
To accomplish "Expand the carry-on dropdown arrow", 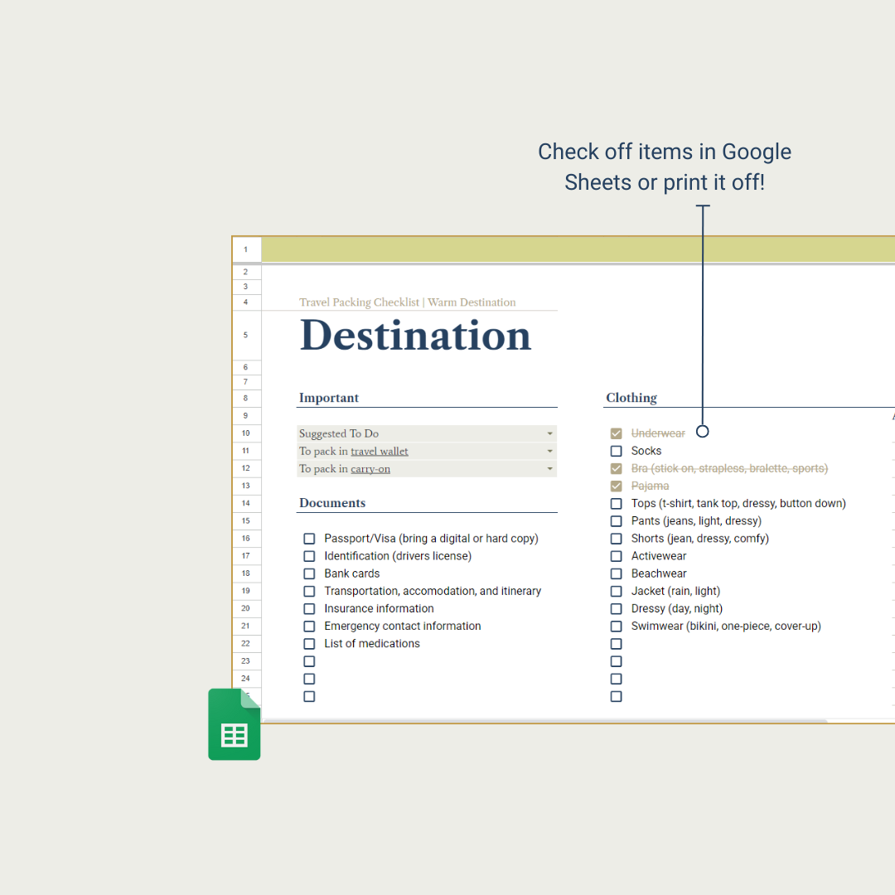I will tap(549, 468).
